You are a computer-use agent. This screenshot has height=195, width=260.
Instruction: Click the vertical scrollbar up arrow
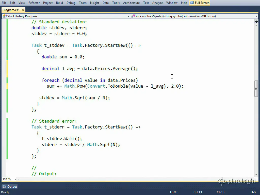256,25
